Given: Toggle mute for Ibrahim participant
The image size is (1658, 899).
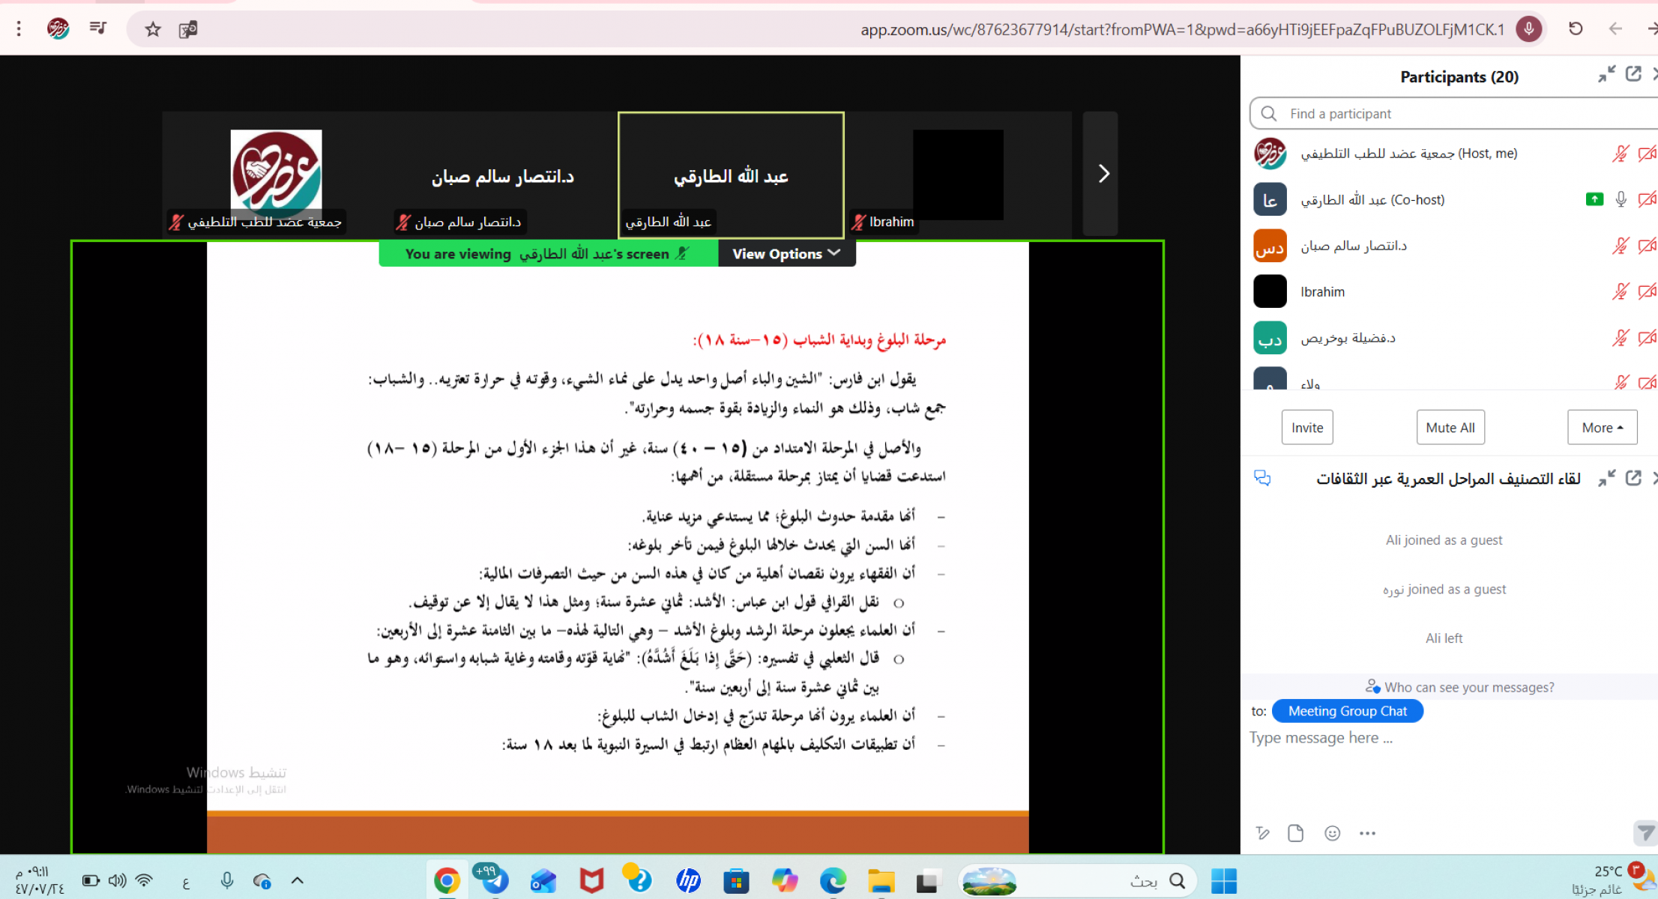Looking at the screenshot, I should pyautogui.click(x=1621, y=291).
